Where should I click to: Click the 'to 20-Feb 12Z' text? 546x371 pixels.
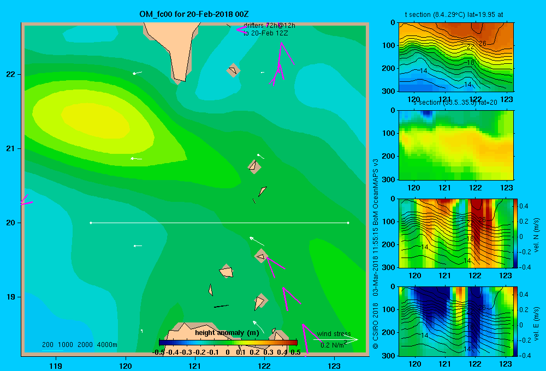click(x=265, y=33)
